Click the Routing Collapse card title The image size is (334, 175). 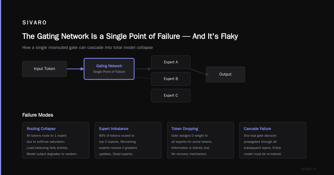pos(41,129)
